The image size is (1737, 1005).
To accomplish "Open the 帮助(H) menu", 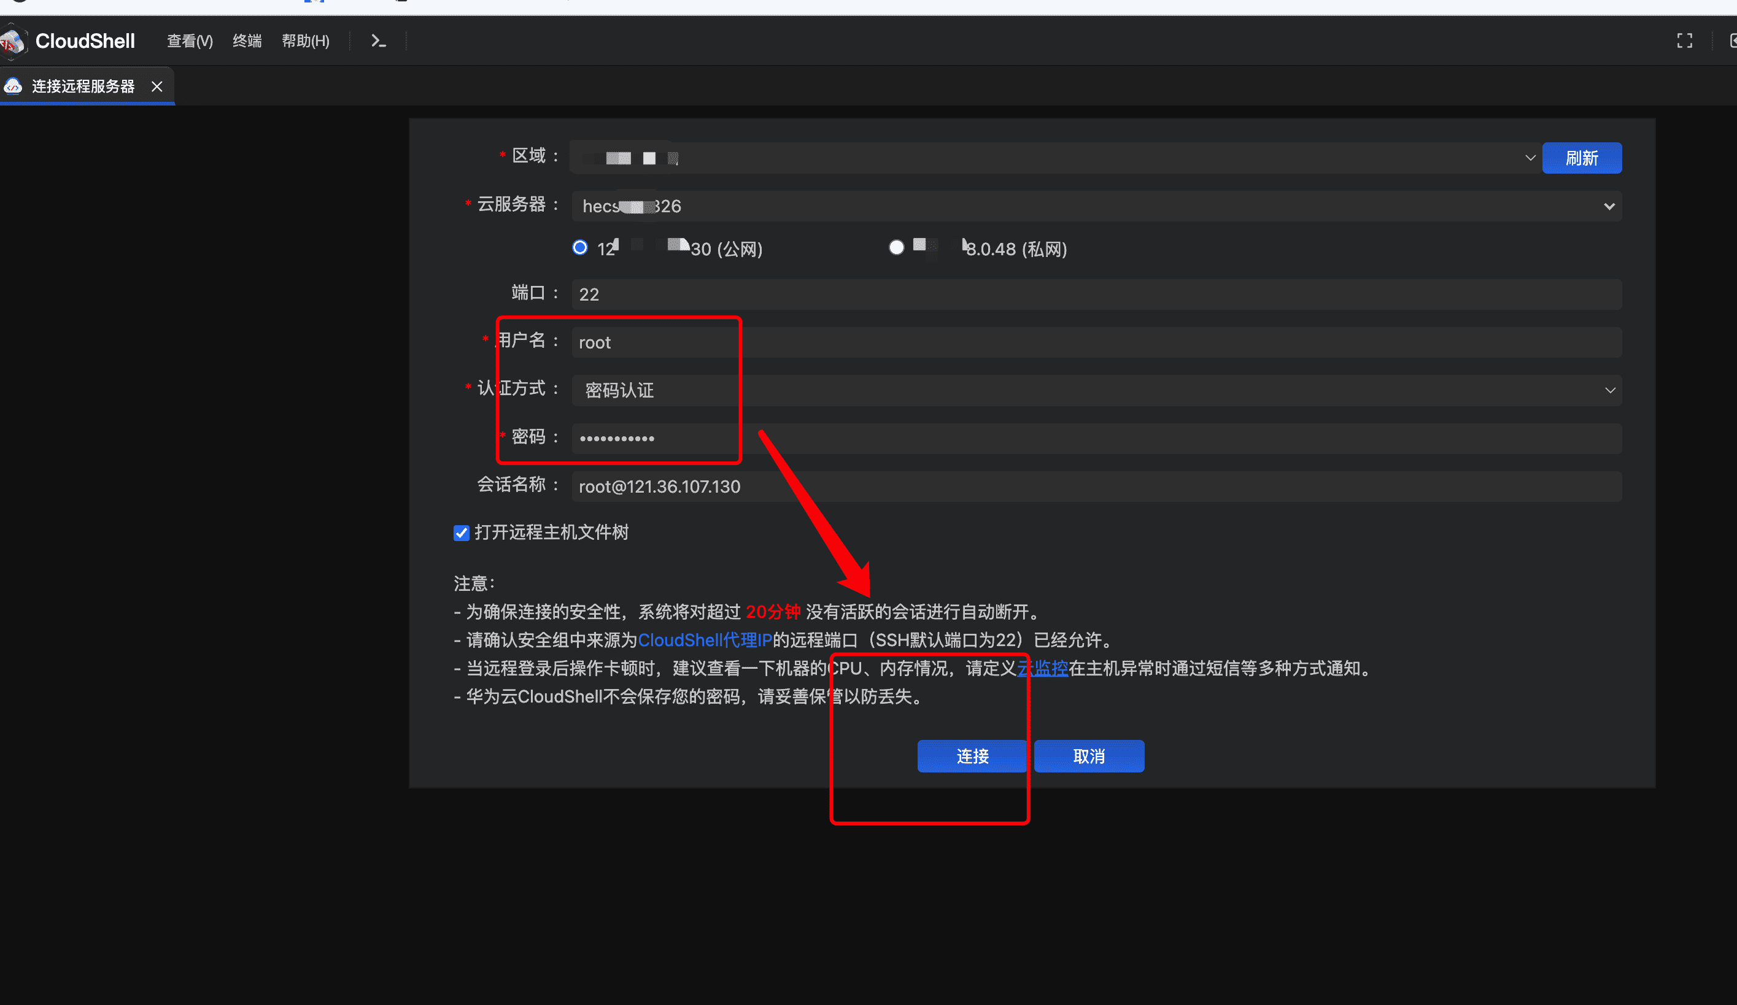I will pos(305,41).
